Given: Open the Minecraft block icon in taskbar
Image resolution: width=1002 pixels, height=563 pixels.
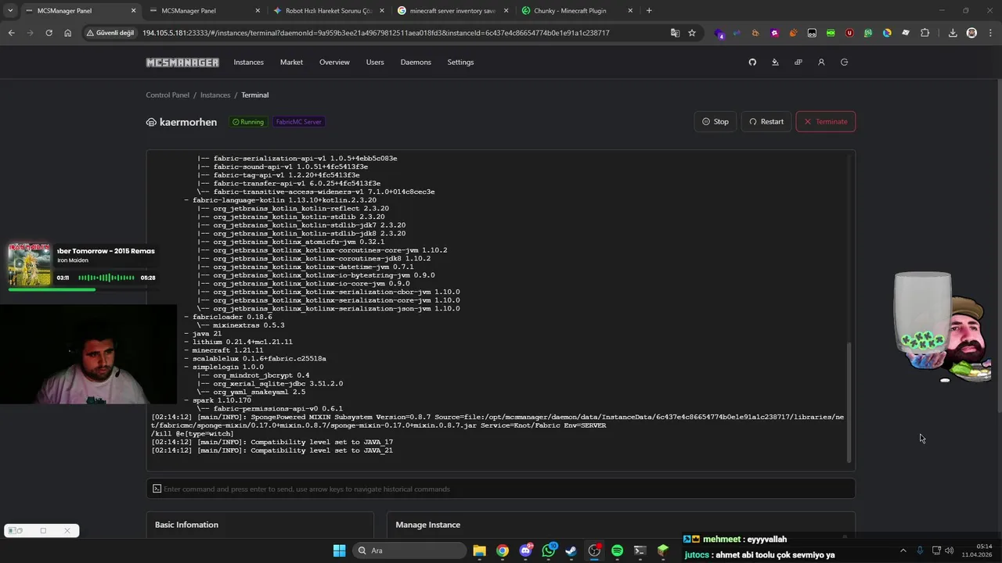Looking at the screenshot, I should [x=663, y=550].
